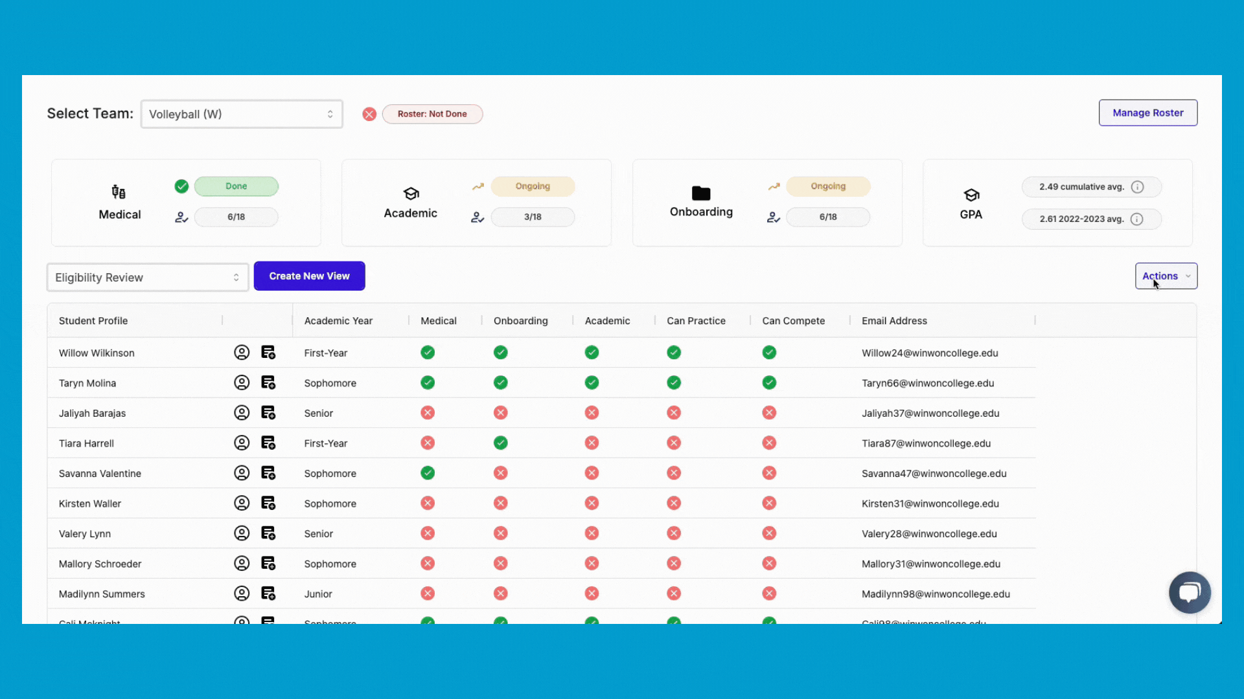The image size is (1244, 699).
Task: Open the Select Team Volleyball dropdown
Action: pyautogui.click(x=241, y=115)
